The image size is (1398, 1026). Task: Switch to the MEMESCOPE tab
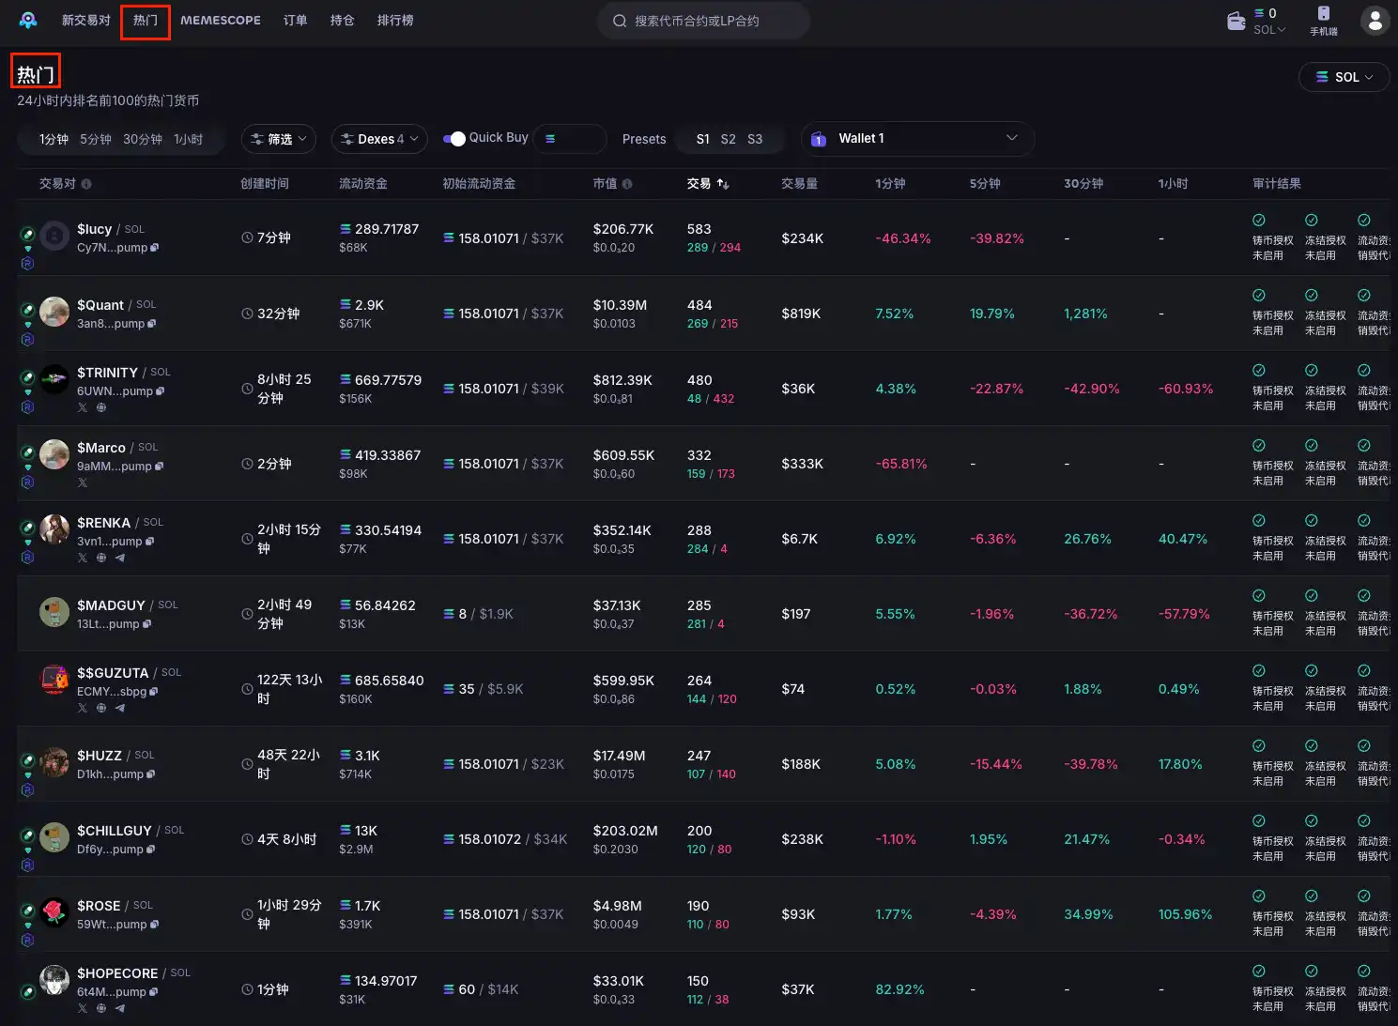pyautogui.click(x=221, y=21)
